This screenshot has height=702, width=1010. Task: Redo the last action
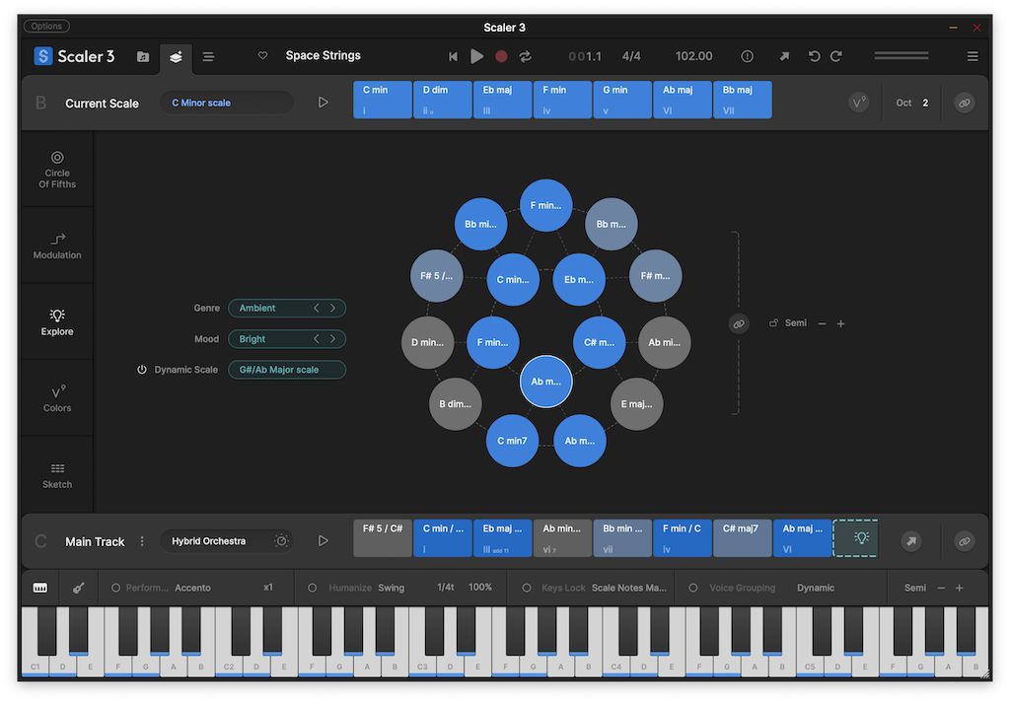pos(836,56)
